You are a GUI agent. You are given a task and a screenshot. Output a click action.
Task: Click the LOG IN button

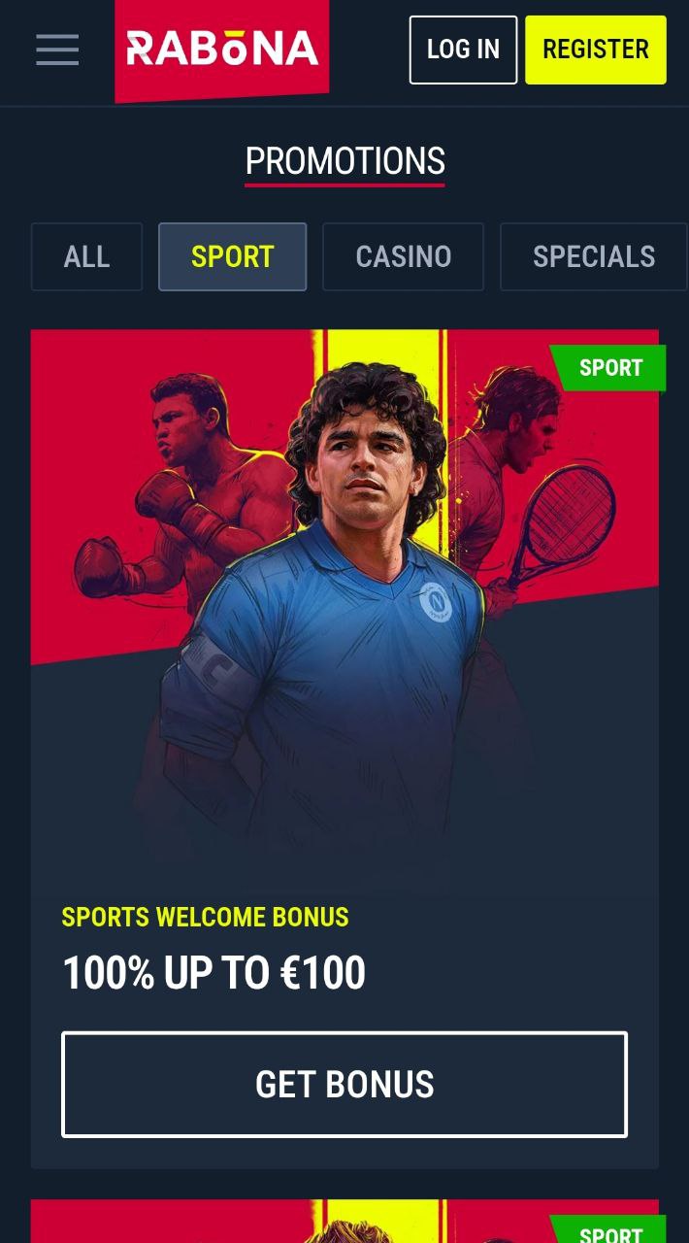tap(463, 50)
